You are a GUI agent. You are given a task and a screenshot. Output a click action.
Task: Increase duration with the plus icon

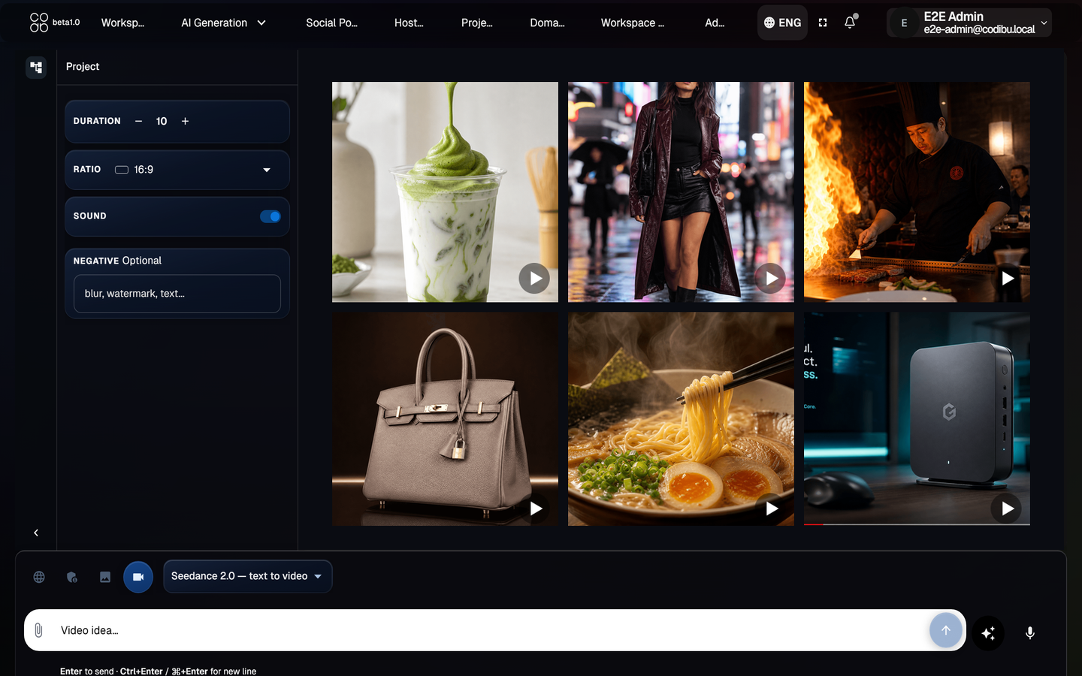[x=185, y=121]
